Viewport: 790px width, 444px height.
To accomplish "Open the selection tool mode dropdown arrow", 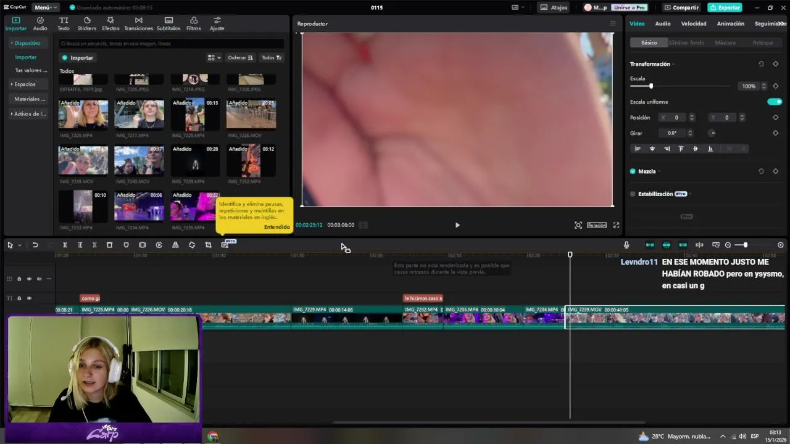I will [x=19, y=245].
